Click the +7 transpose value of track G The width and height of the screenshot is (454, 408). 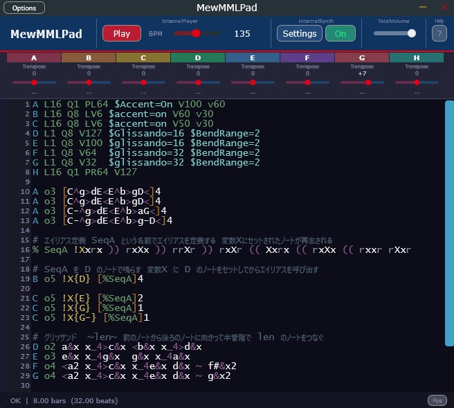tap(362, 73)
